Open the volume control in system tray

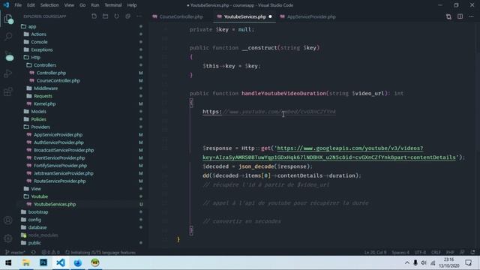(x=424, y=262)
